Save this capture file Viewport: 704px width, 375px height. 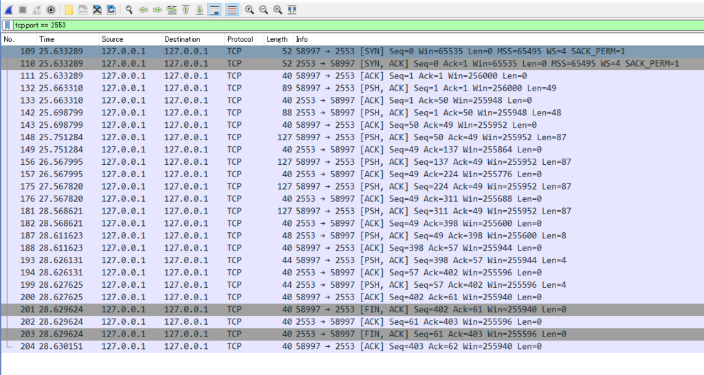(x=82, y=10)
